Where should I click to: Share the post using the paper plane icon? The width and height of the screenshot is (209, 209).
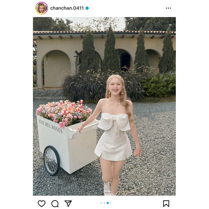click(x=68, y=204)
